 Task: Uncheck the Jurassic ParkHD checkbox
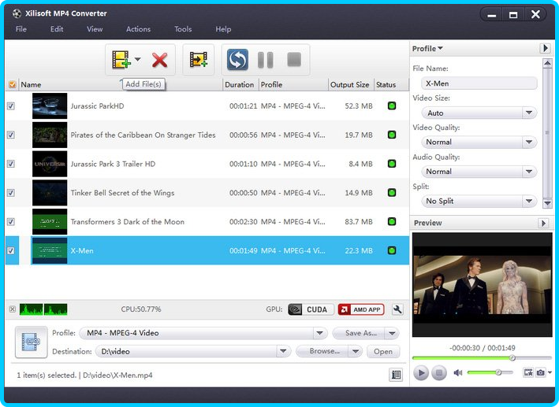[11, 106]
